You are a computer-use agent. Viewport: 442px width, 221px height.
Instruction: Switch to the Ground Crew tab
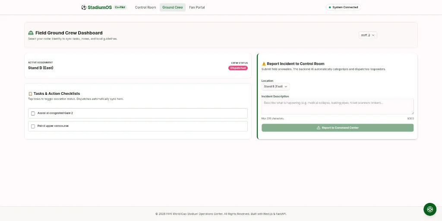tap(173, 7)
